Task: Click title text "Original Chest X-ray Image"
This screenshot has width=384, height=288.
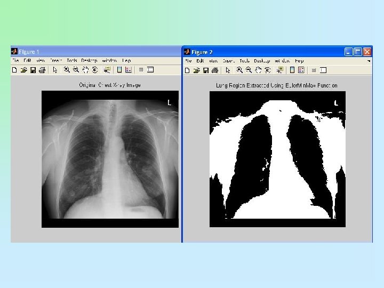Action: 110,85
